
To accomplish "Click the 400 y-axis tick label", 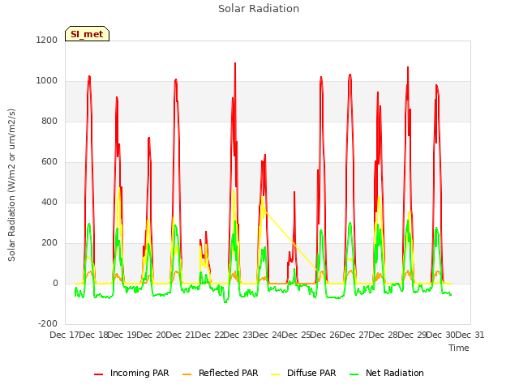I will [x=49, y=202].
